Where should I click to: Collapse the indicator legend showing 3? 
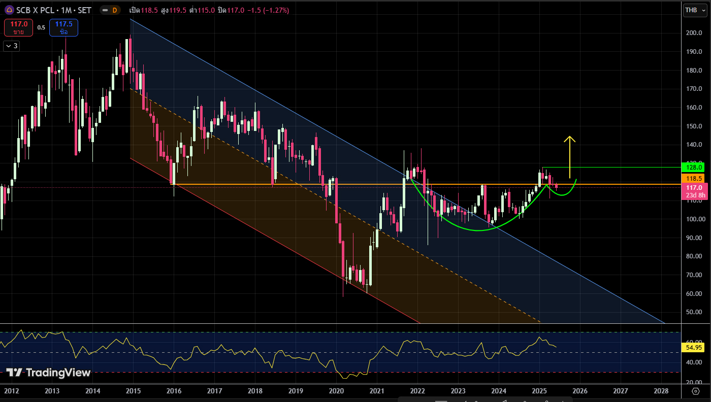tap(11, 46)
